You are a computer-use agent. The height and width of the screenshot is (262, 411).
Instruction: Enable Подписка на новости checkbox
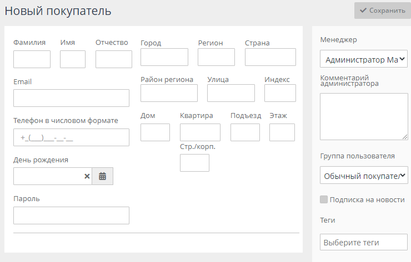pyautogui.click(x=324, y=199)
